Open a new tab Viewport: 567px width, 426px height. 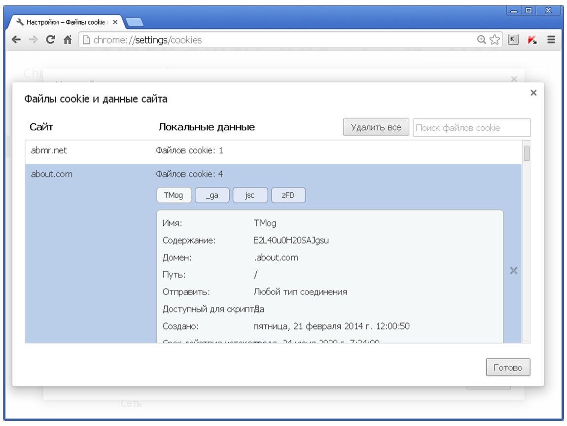(134, 22)
